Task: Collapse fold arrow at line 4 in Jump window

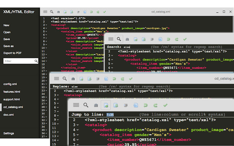Action: click(78, 130)
